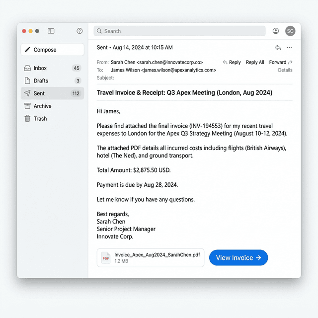Click the 'Hi James,' greeting
The image size is (318, 318).
(108, 111)
